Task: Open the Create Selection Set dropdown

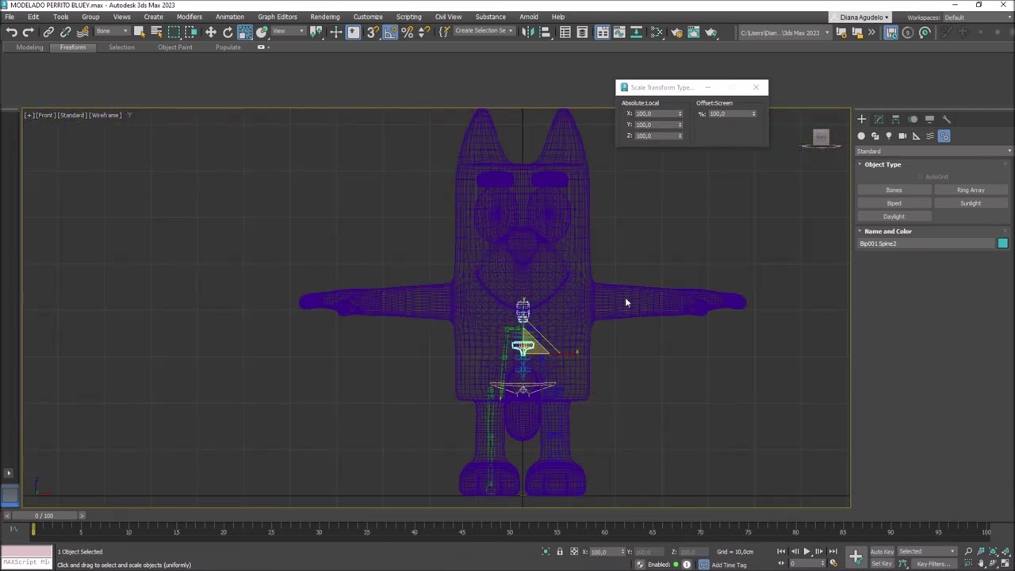Action: [x=483, y=31]
